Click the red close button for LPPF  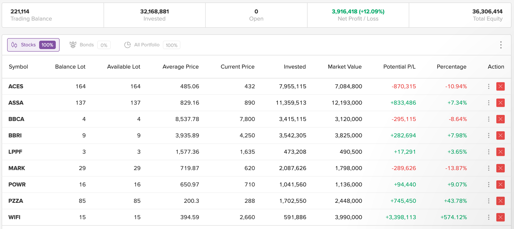pos(500,152)
